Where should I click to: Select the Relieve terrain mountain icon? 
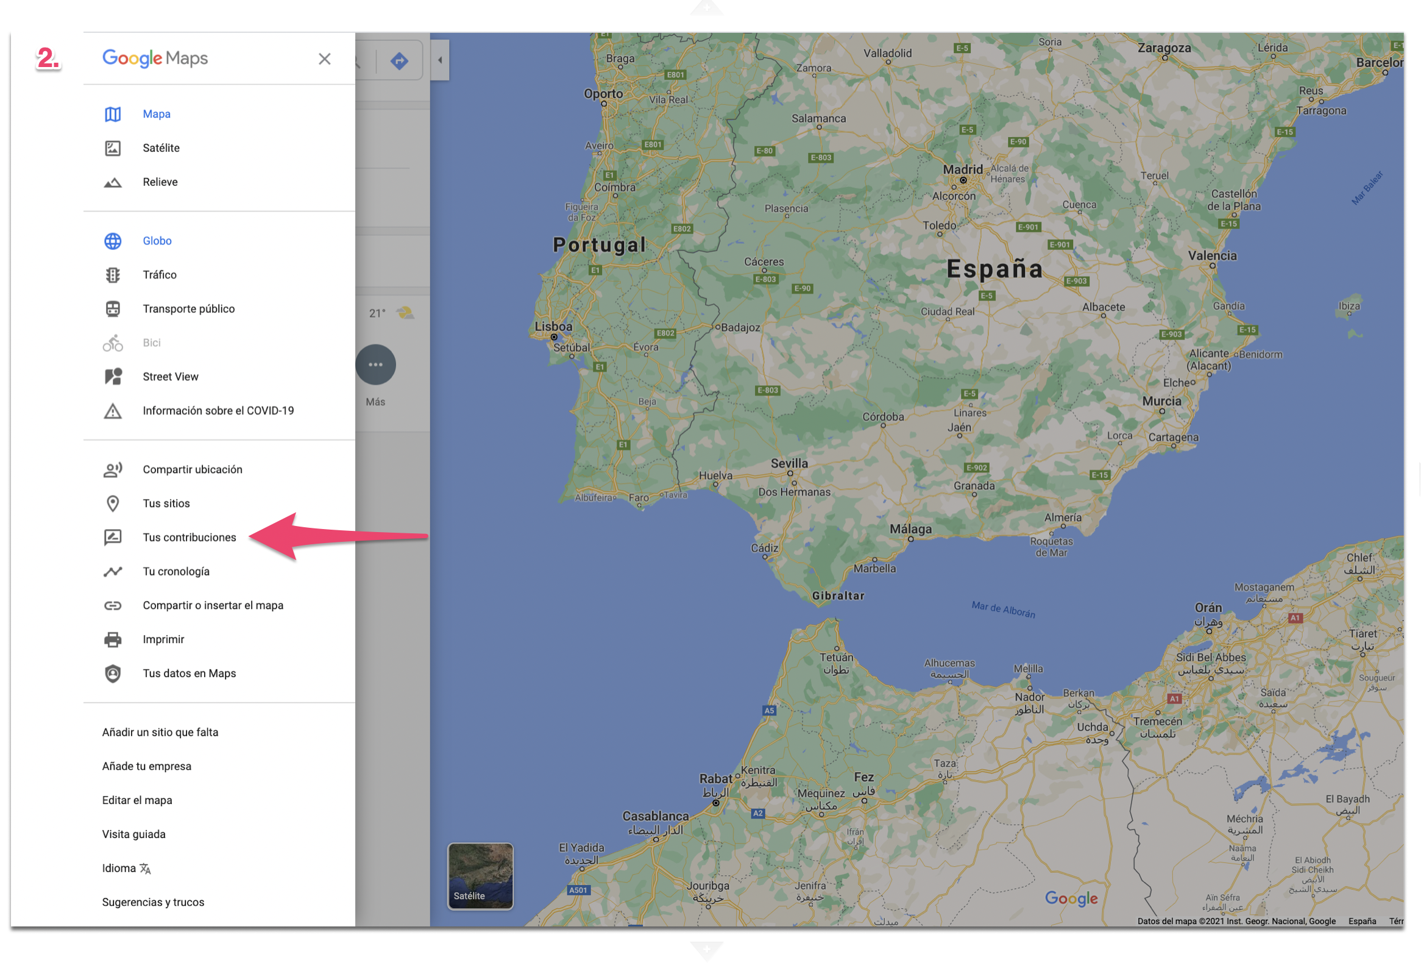(113, 182)
